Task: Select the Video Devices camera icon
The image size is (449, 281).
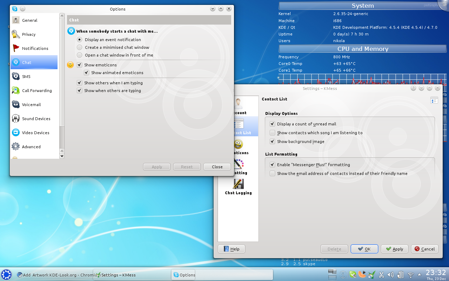Action: click(x=16, y=132)
